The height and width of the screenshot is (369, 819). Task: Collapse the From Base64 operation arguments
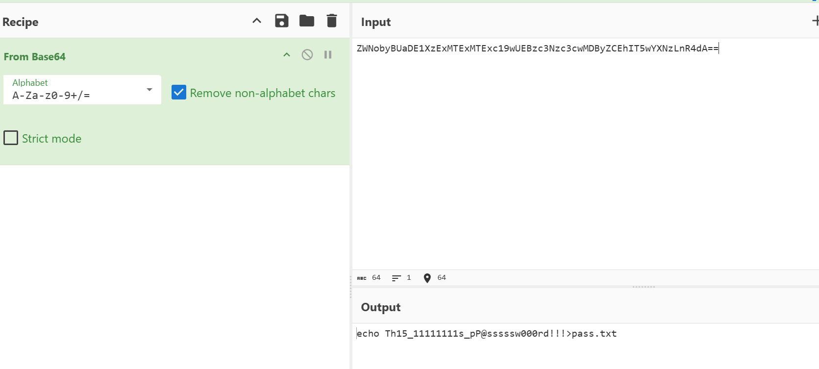287,55
